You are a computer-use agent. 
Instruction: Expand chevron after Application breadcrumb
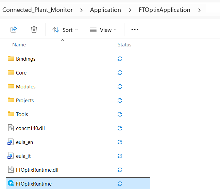point(130,10)
